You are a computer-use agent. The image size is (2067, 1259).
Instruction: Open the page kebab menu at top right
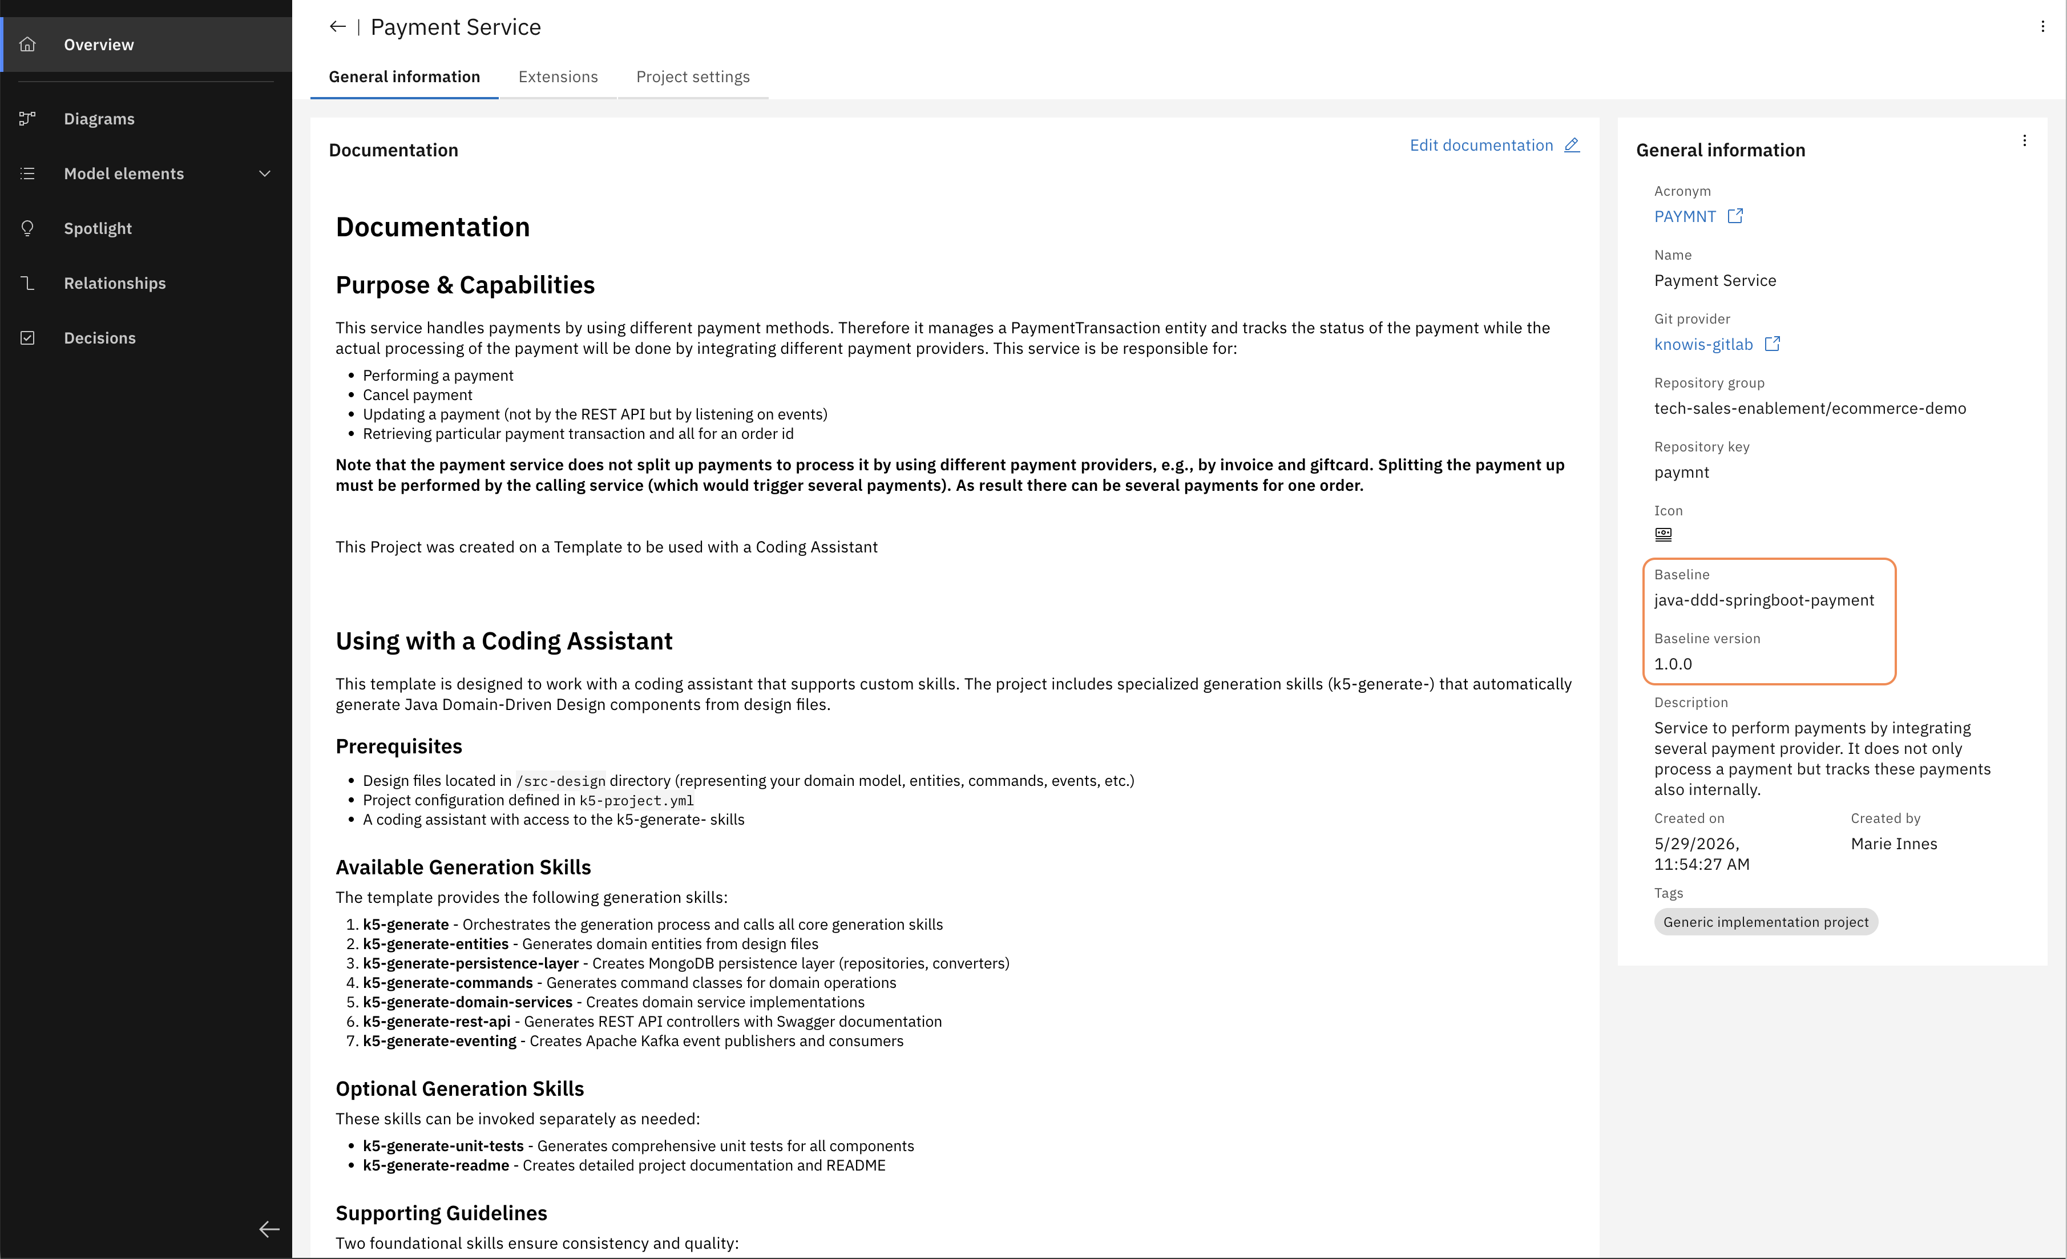(x=2042, y=27)
